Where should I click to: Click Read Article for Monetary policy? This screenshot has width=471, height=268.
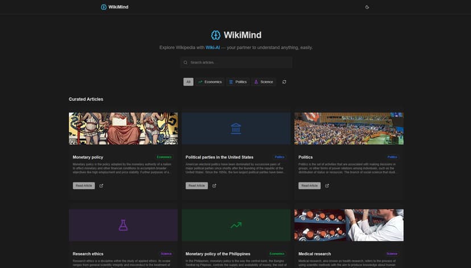coord(84,186)
